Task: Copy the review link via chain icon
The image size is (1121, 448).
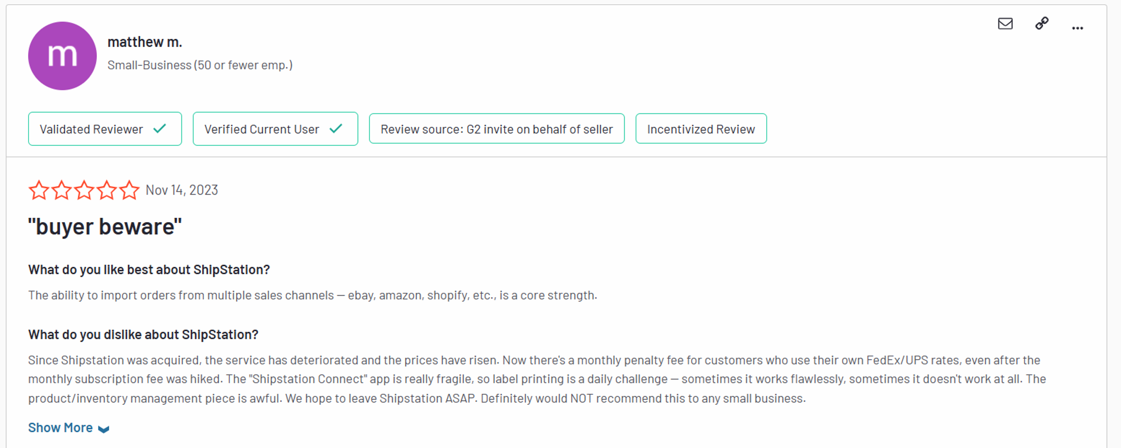Action: (1042, 24)
